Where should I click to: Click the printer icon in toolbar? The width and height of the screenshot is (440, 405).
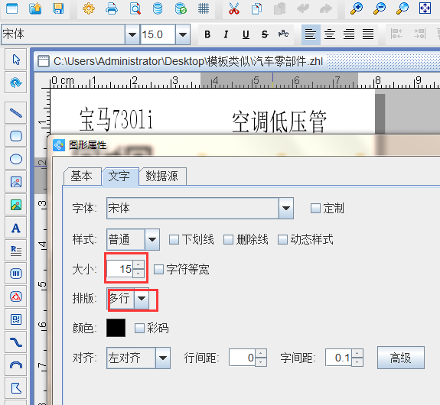(112, 8)
